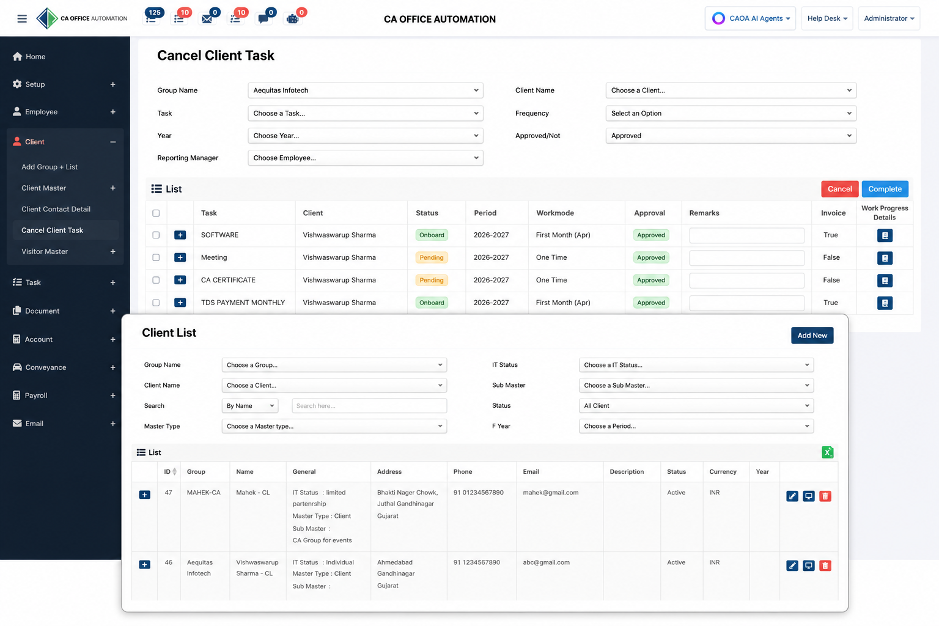This screenshot has height=626, width=939.
Task: Click the red Cancel button
Action: (x=839, y=189)
